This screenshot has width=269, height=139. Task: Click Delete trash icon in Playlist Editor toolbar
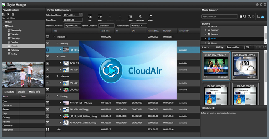[x=130, y=16]
